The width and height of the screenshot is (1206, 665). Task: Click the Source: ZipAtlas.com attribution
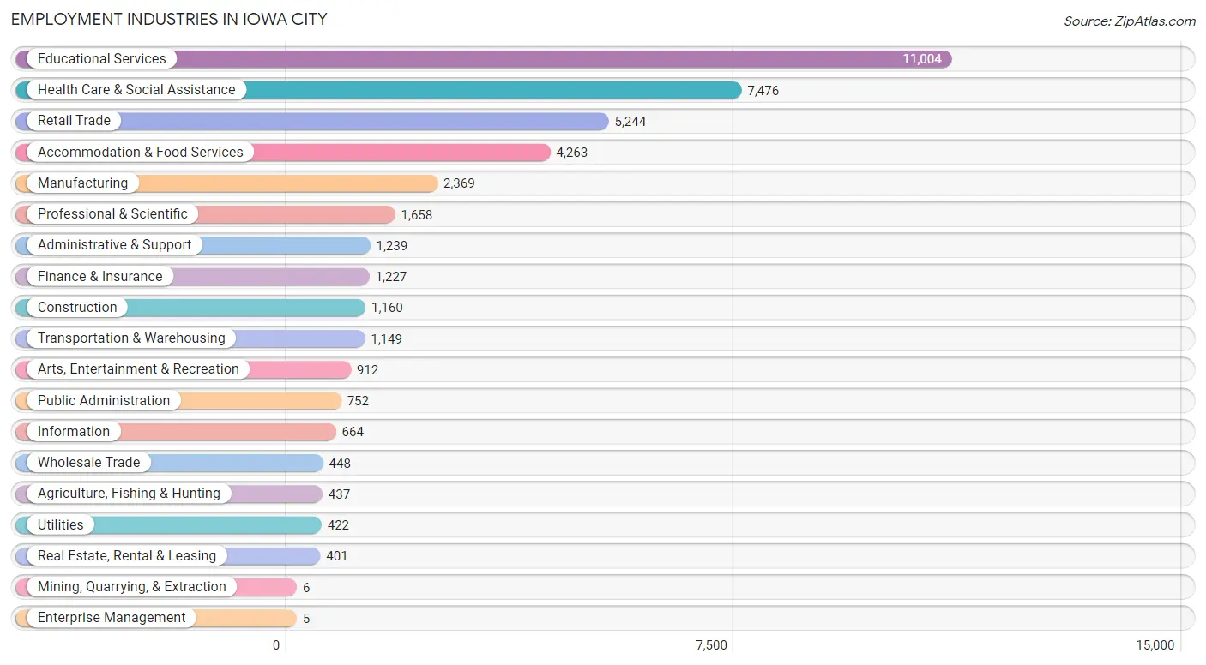pyautogui.click(x=1130, y=21)
